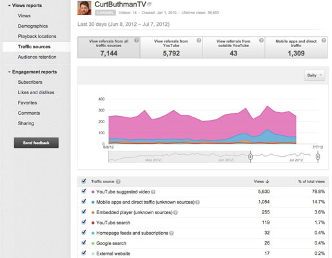332x258 pixels.
Task: Toggle the select-all checkbox in Traffic source header
Action: pyautogui.click(x=84, y=181)
